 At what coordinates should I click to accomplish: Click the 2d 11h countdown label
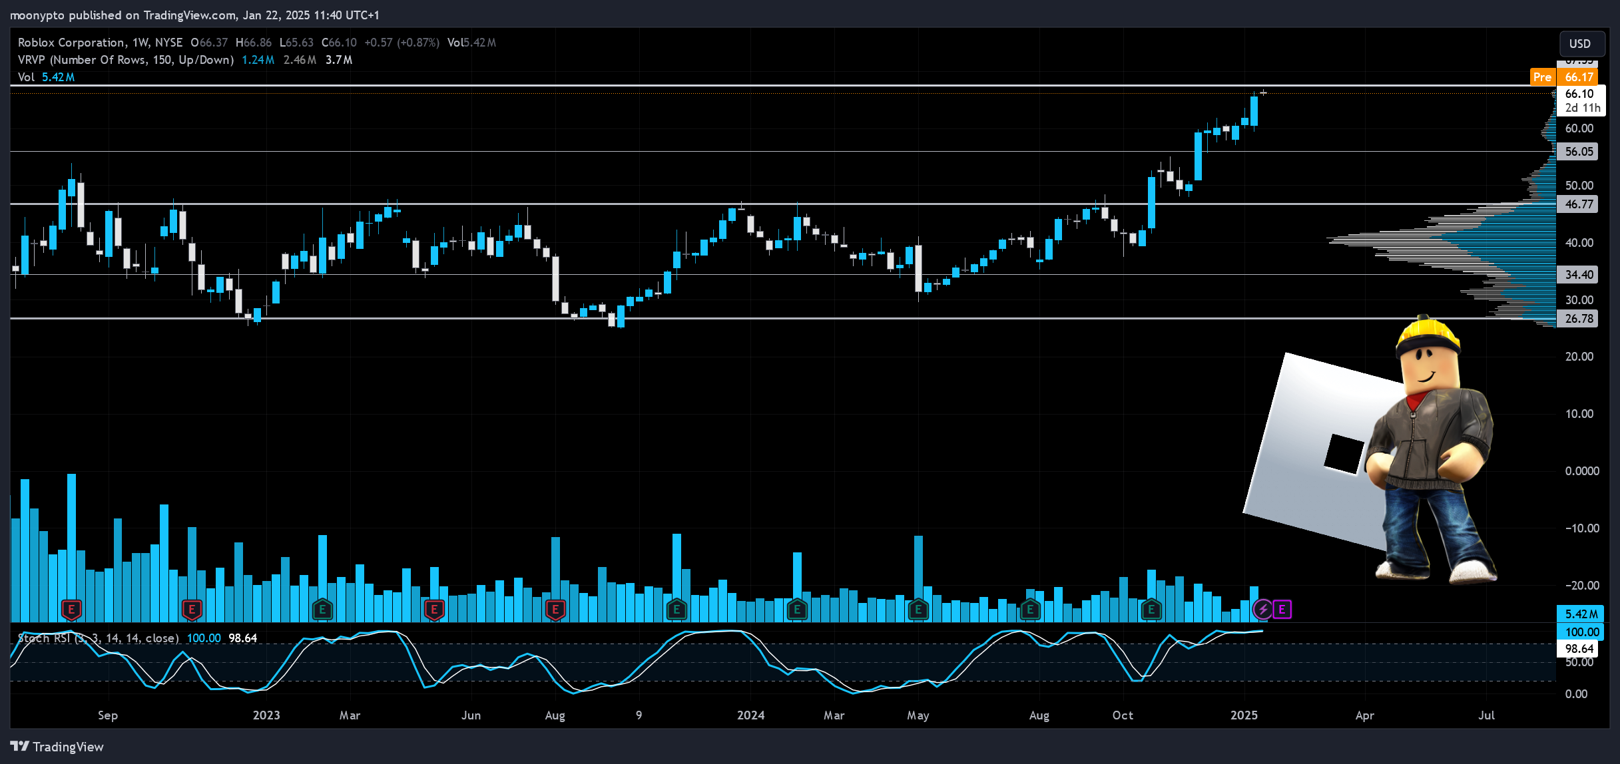coord(1582,108)
